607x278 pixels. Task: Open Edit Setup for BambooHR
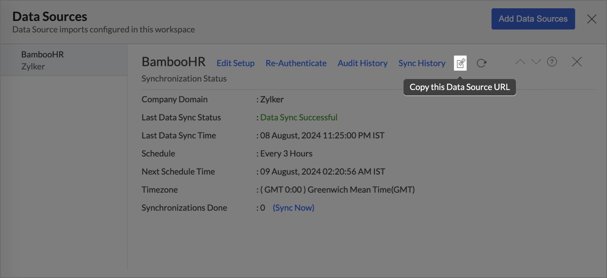235,63
